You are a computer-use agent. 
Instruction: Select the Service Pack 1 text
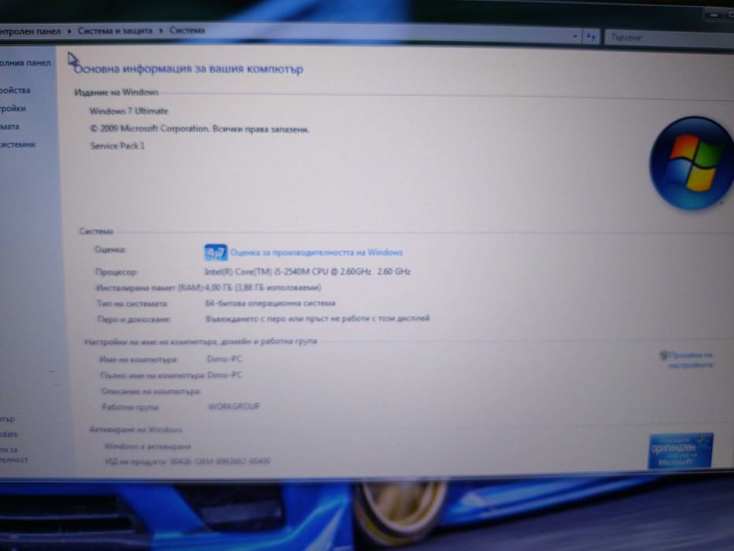[117, 146]
